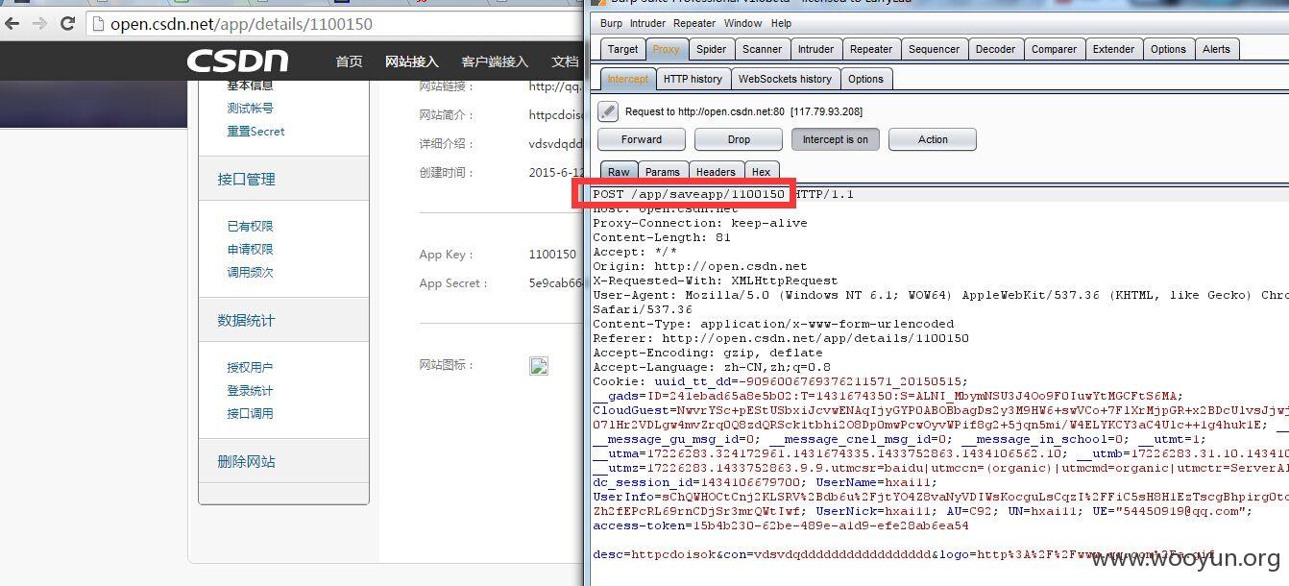
Task: Reload the page in the browser
Action: pyautogui.click(x=67, y=23)
